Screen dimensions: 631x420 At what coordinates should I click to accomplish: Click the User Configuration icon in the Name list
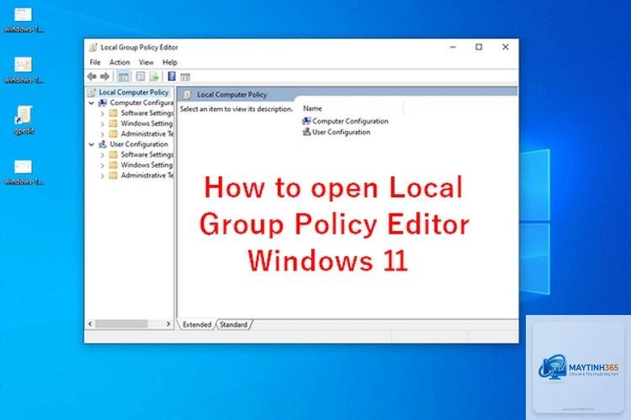[306, 132]
